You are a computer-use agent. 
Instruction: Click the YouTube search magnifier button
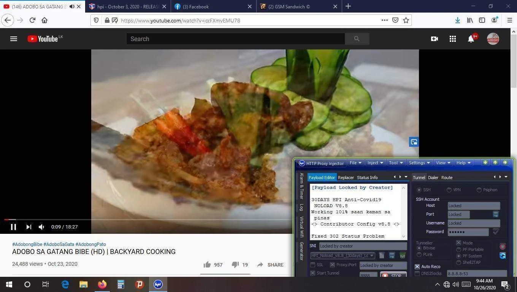point(357,39)
